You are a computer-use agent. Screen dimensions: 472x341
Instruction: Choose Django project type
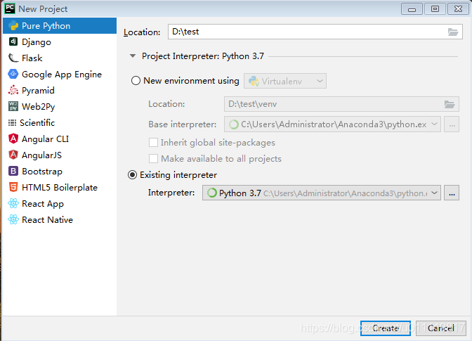(x=60, y=41)
